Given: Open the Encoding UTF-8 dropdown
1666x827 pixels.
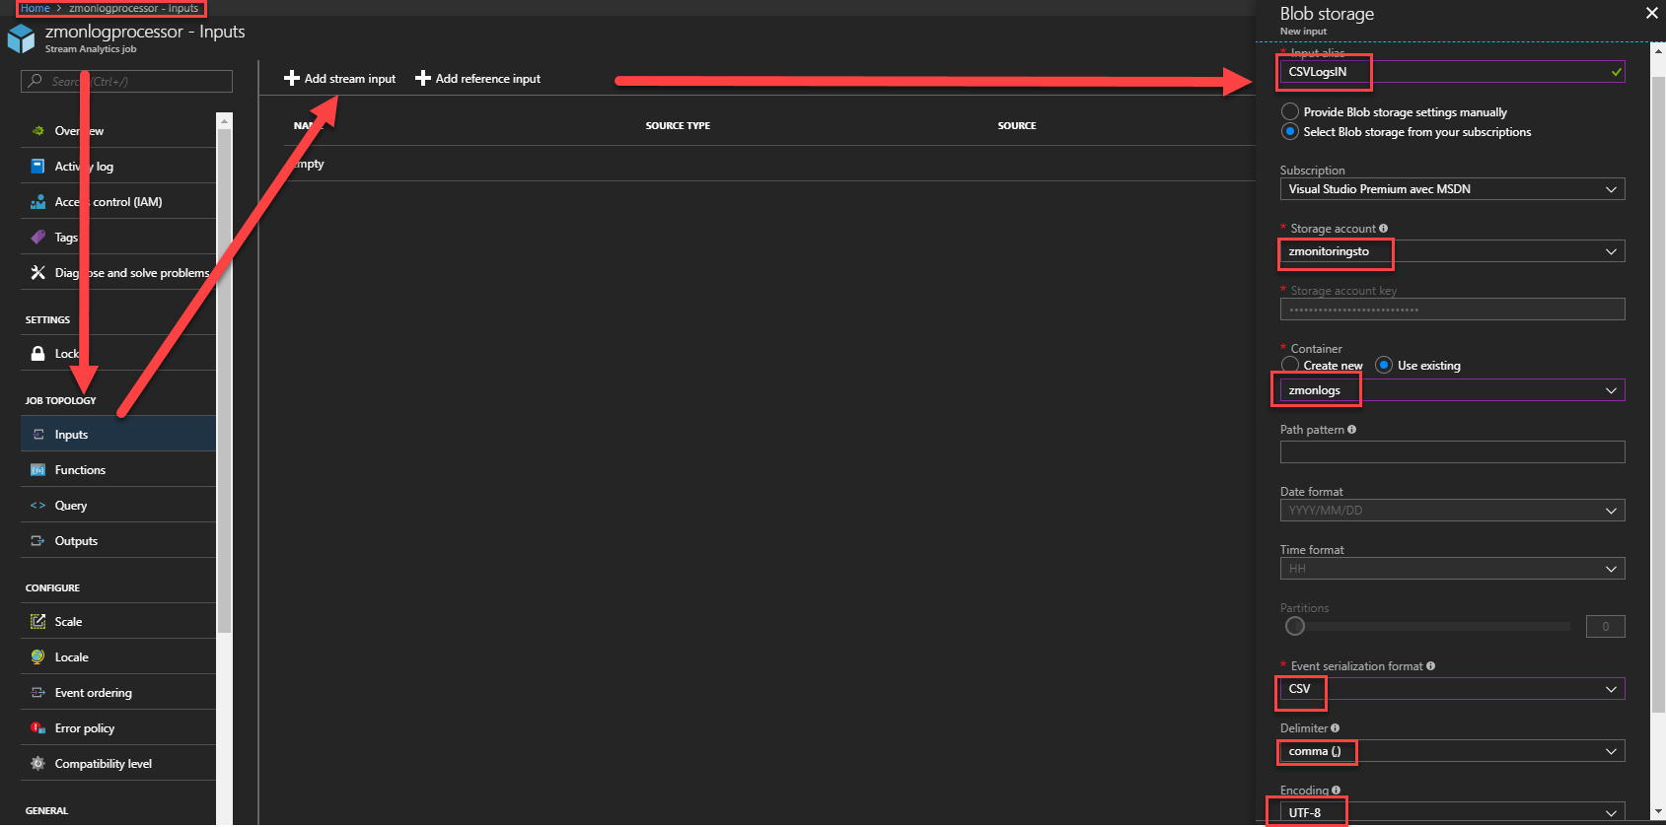Looking at the screenshot, I should point(1452,813).
